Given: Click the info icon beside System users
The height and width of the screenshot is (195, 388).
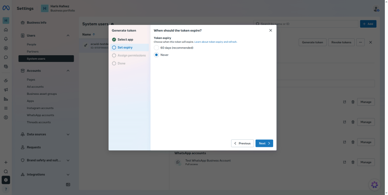Looking at the screenshot, I should [112, 24].
